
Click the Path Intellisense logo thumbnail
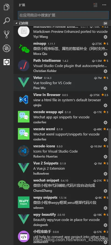pyautogui.click(x=24, y=65)
